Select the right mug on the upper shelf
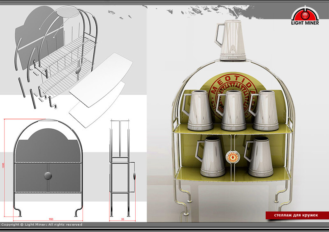This screenshot has height=232, width=329. tap(264, 110)
